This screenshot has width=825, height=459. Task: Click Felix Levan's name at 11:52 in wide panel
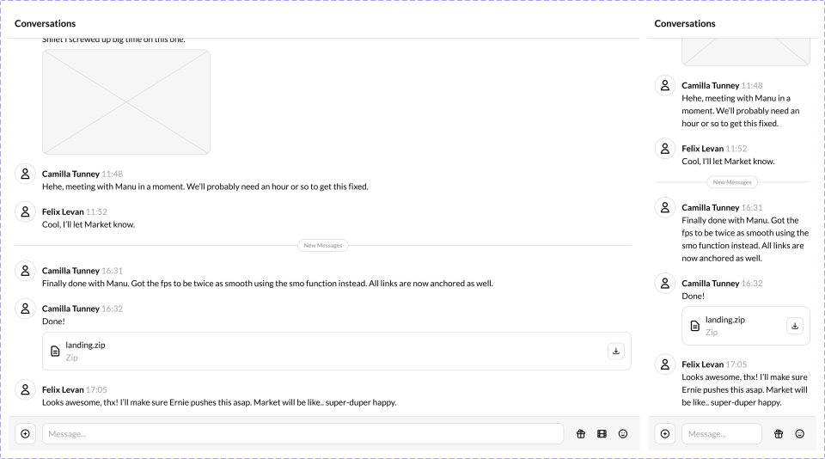point(63,211)
